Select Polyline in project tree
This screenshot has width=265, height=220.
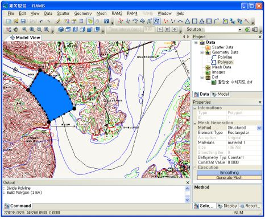pos(225,57)
